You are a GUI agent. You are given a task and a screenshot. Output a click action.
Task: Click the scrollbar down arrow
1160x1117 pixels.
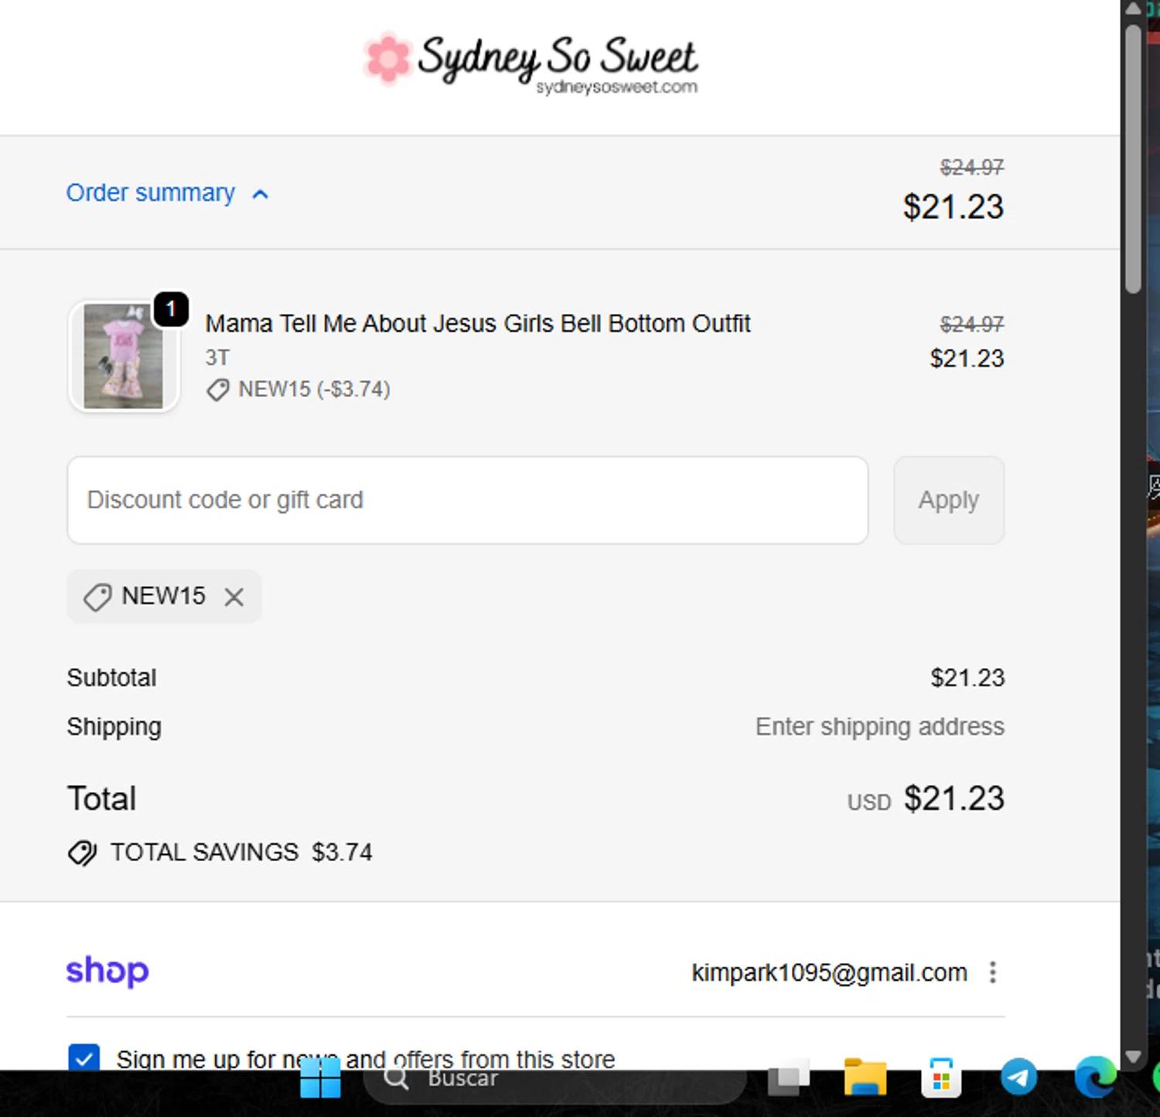tap(1133, 1057)
